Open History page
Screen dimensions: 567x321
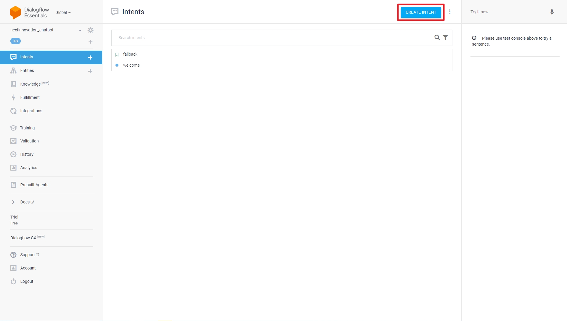click(27, 154)
